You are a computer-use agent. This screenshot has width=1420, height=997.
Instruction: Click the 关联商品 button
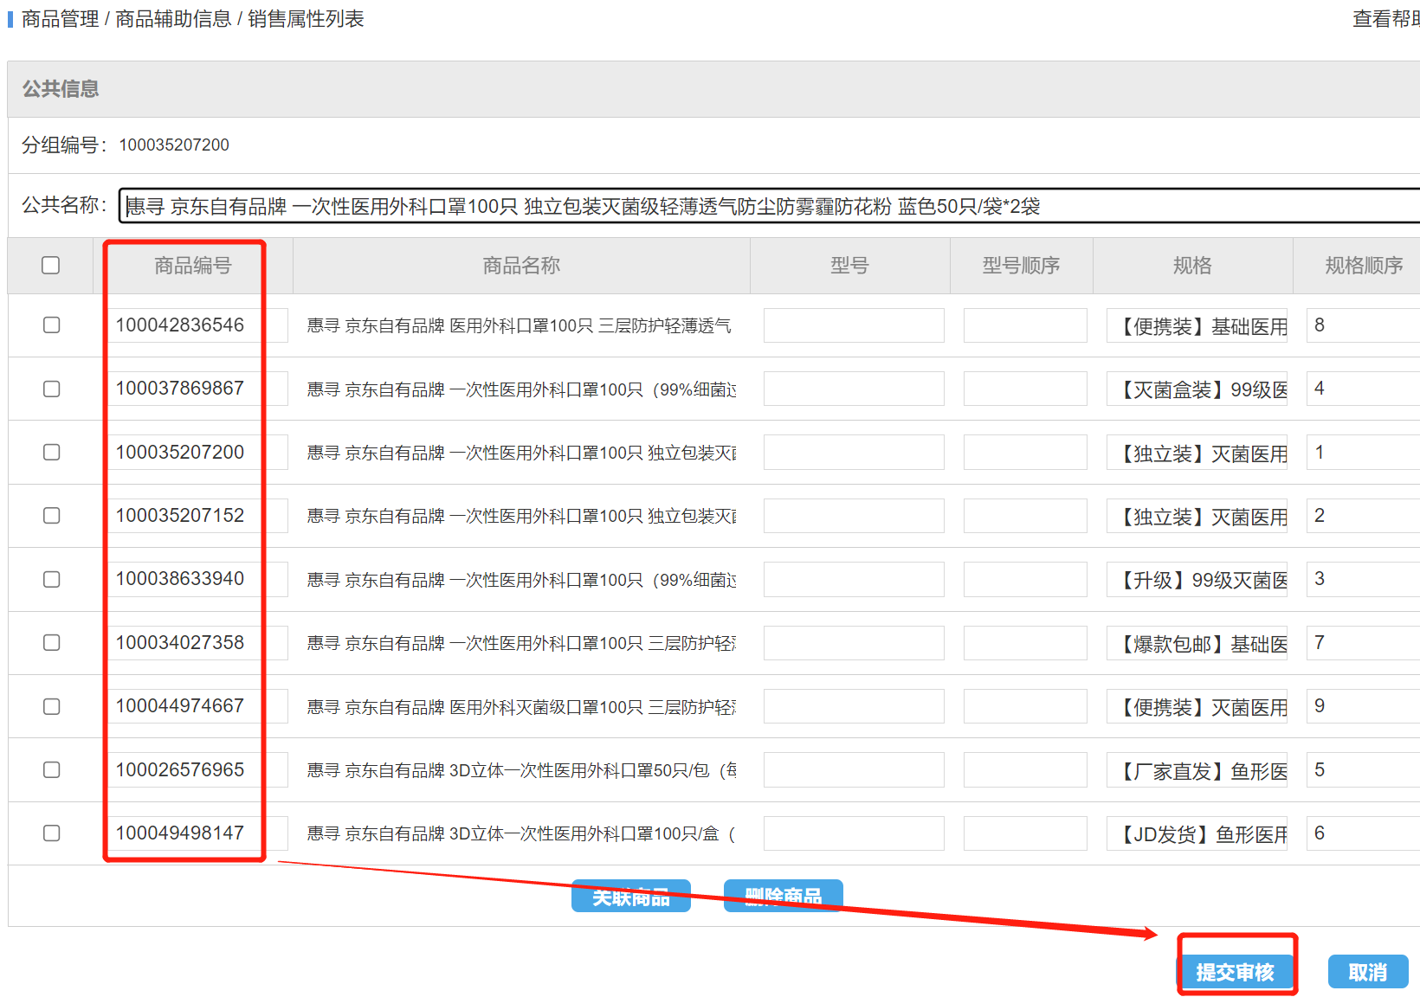point(631,897)
